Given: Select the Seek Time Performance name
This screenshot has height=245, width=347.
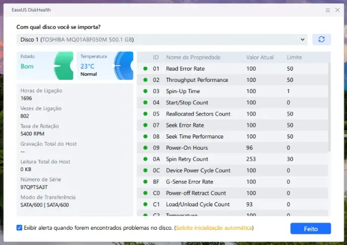Looking at the screenshot, I should coord(194,136).
